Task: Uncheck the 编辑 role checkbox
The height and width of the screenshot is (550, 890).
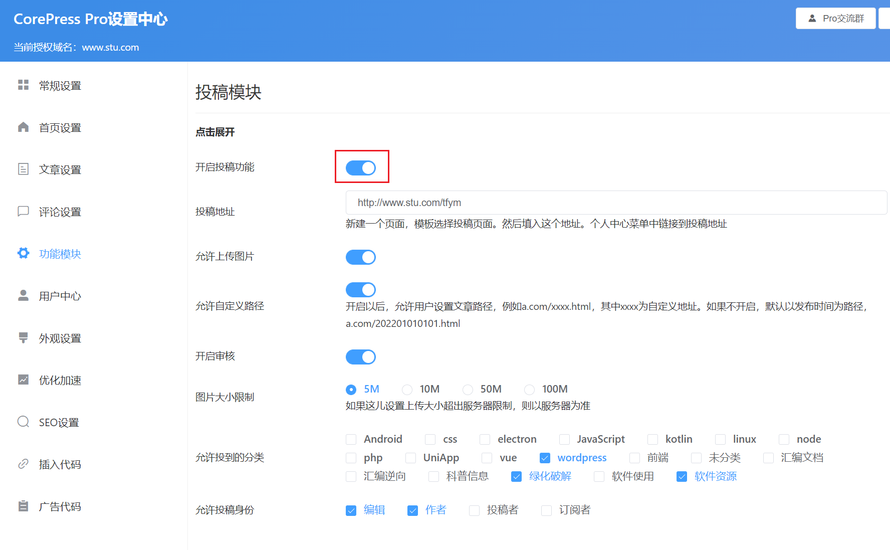Action: coord(351,511)
